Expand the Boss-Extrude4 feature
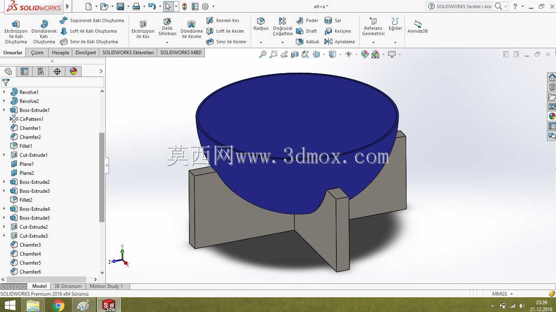Screen dimensions: 556x312 coord(4,209)
